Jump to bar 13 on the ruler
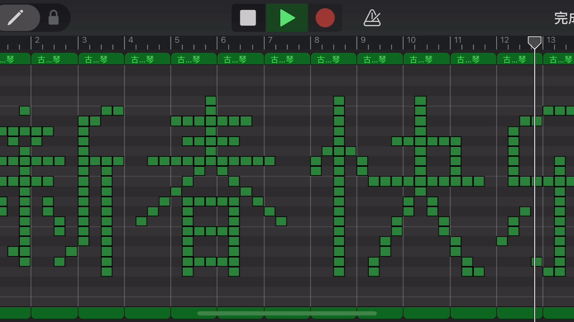Screen dimensions: 574x322 point(551,40)
